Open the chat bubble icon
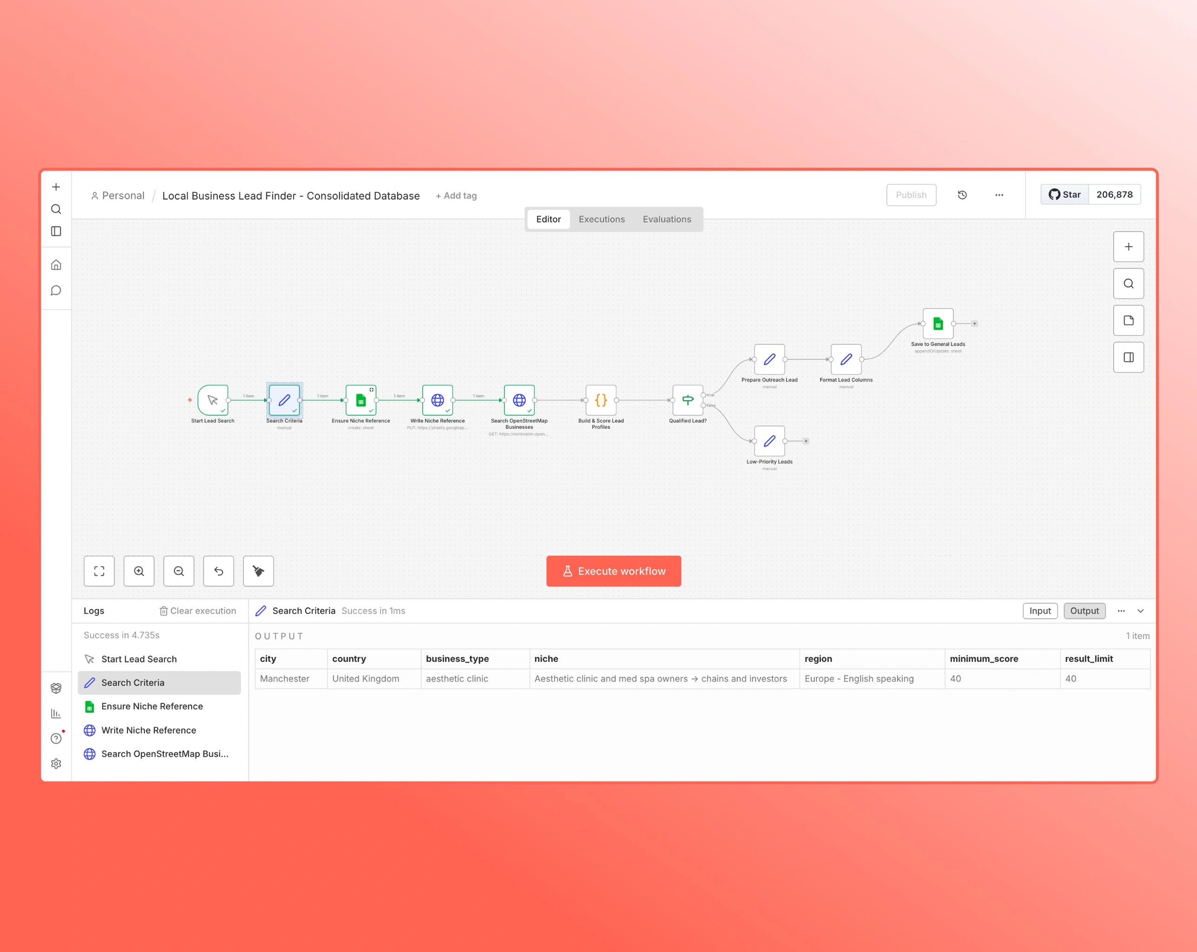 tap(56, 290)
